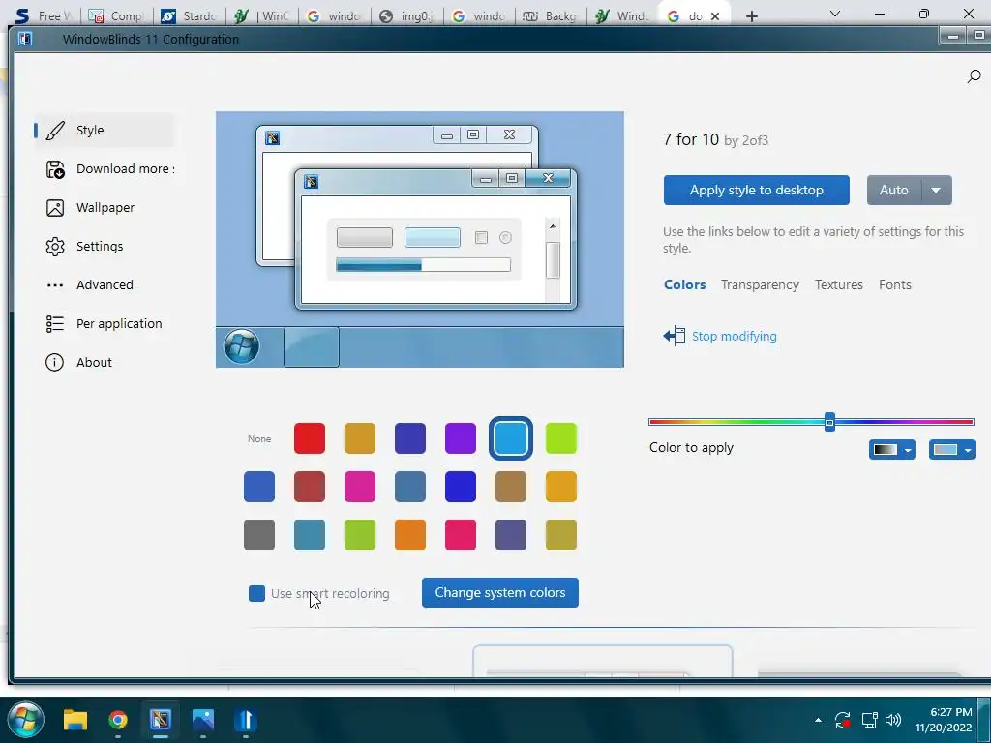Select the img0 browser tab
This screenshot has height=743, width=991.
click(407, 16)
